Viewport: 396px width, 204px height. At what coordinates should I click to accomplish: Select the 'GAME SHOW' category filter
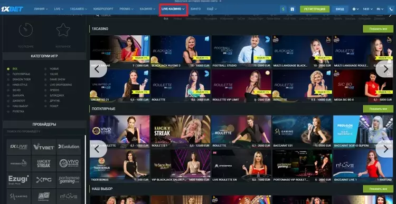58,79
